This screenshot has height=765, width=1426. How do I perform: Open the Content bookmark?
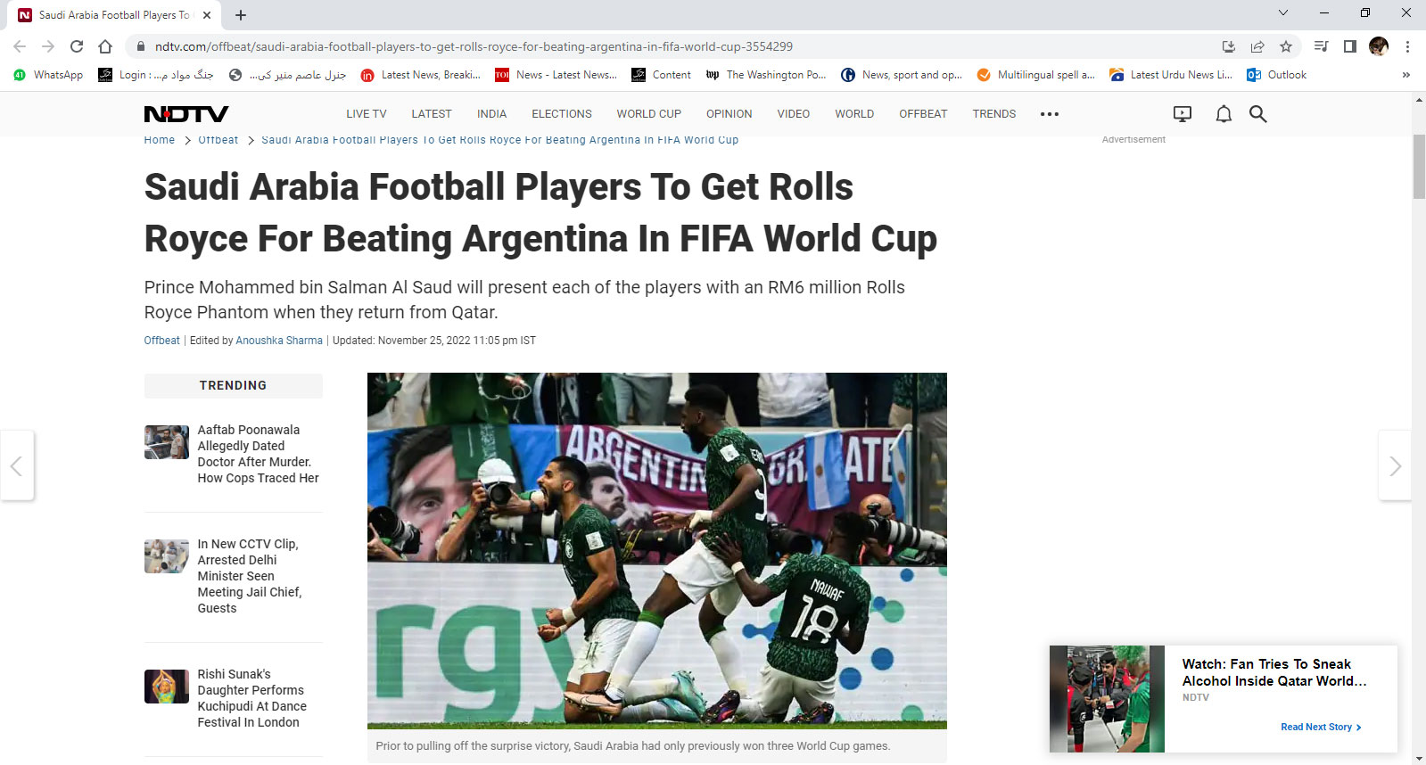(x=661, y=75)
